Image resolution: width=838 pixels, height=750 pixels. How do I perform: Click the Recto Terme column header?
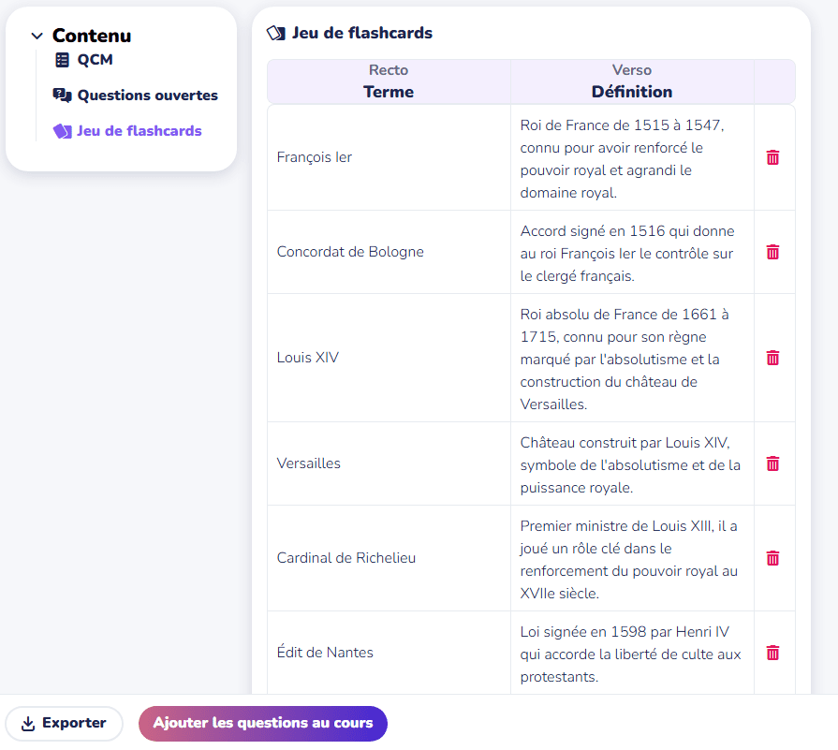click(389, 81)
